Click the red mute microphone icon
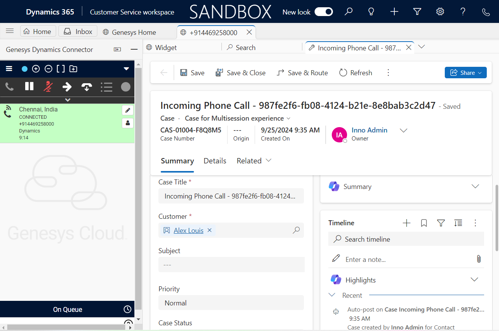Image resolution: width=499 pixels, height=331 pixels. point(48,87)
